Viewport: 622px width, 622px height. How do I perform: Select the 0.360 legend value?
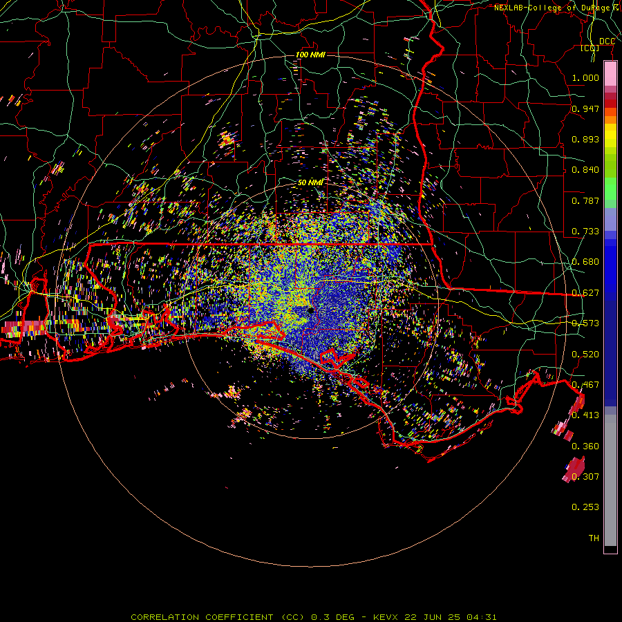(585, 446)
